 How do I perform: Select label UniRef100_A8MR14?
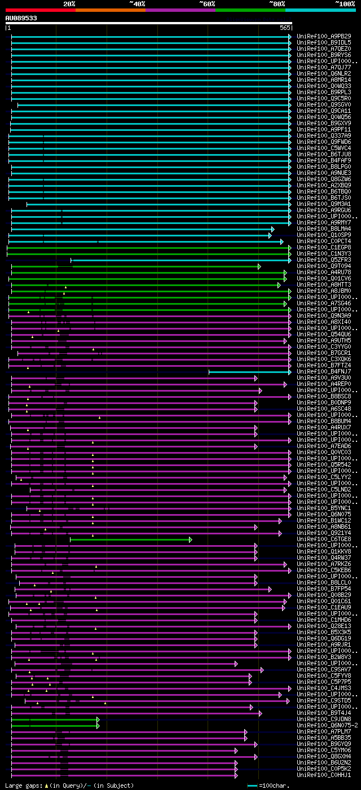pos(324,80)
